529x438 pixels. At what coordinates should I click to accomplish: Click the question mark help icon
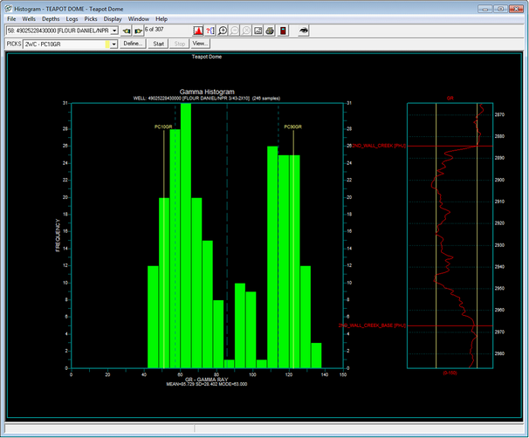pyautogui.click(x=210, y=31)
